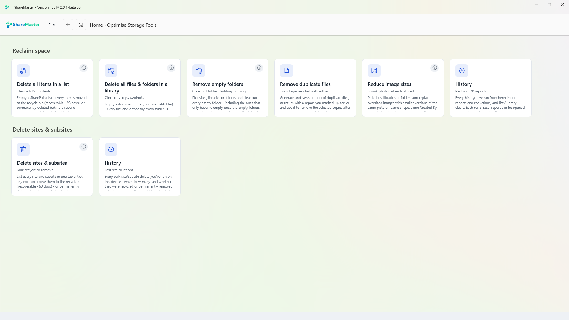Image resolution: width=569 pixels, height=320 pixels.
Task: Click the app icon in the title bar
Action: coord(7,7)
